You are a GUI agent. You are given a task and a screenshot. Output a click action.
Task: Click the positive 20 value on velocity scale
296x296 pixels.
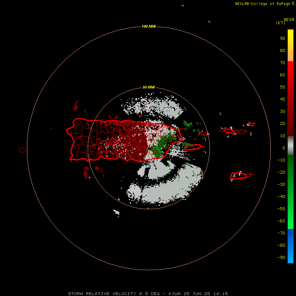click(283, 124)
